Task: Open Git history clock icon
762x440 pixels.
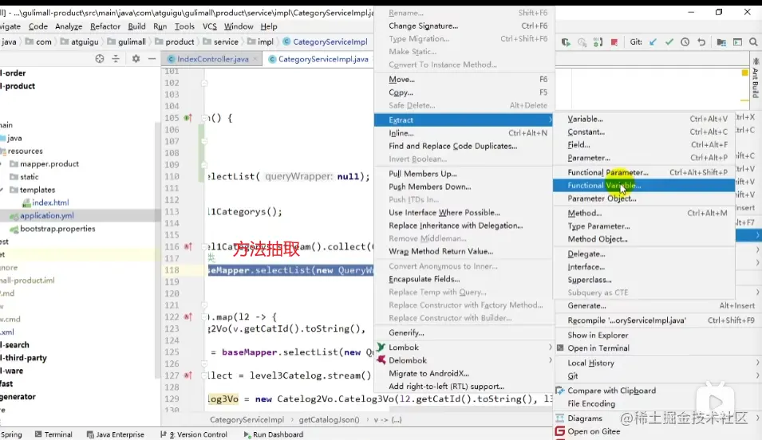Action: pyautogui.click(x=685, y=42)
